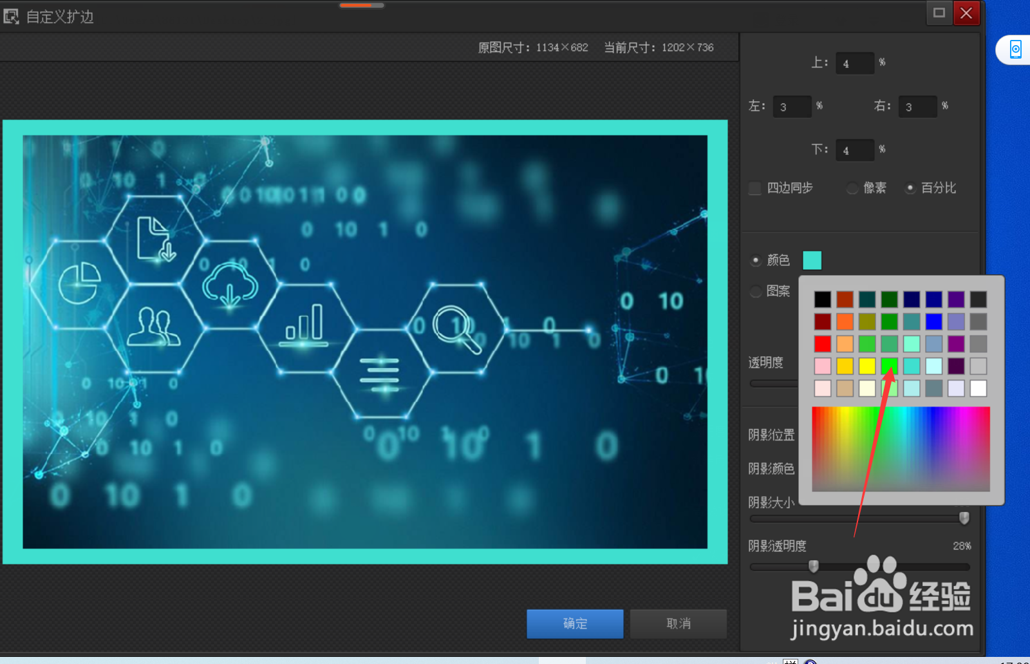The height and width of the screenshot is (664, 1030).
Task: Click the 上 border percentage input field
Action: point(855,63)
